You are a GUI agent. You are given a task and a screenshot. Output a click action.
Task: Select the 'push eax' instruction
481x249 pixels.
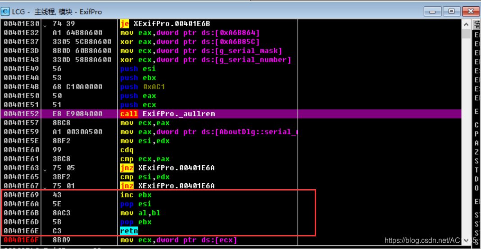click(x=138, y=95)
